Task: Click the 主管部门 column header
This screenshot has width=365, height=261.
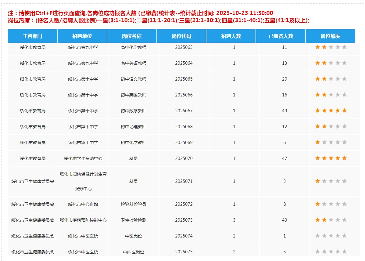Action: point(33,36)
